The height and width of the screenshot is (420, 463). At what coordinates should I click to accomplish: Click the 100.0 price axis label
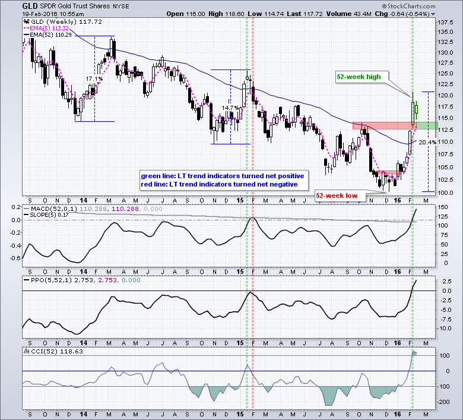pyautogui.click(x=446, y=192)
